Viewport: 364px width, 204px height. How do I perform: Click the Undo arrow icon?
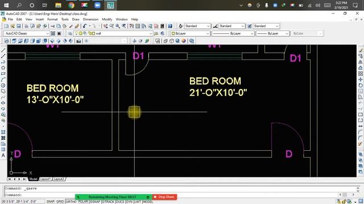click(85, 26)
